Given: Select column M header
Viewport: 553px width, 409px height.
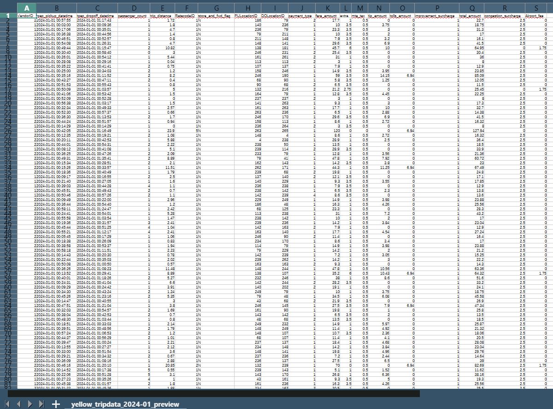Looking at the screenshot, I should pyautogui.click(x=360, y=8).
